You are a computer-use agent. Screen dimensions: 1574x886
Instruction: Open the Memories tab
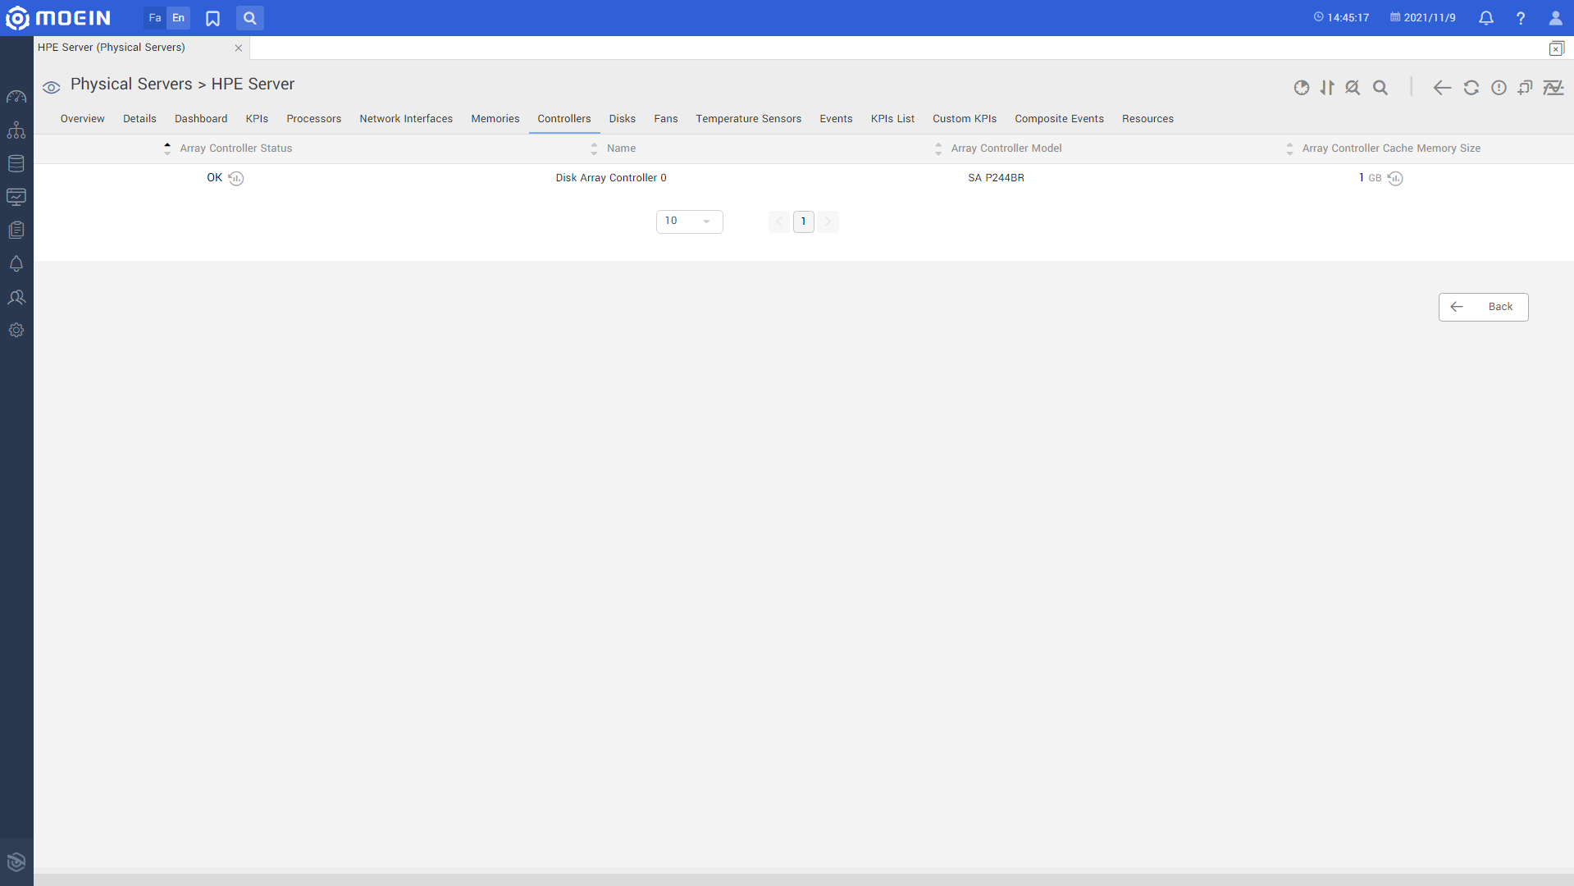click(x=495, y=119)
